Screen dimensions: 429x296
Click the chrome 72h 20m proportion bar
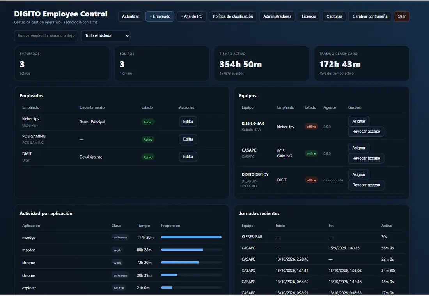coord(191,263)
